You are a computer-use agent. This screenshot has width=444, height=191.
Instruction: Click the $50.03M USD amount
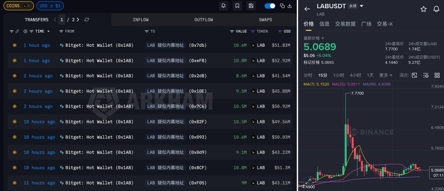(281, 137)
